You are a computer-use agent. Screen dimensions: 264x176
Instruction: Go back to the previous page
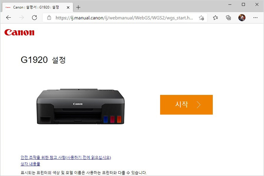[8, 17]
